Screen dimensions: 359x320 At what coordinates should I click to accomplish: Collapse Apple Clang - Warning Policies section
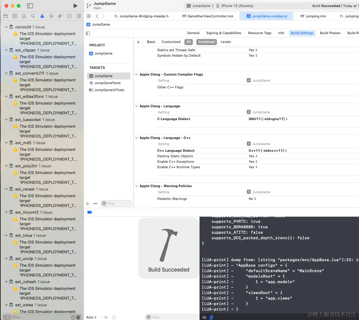point(137,186)
